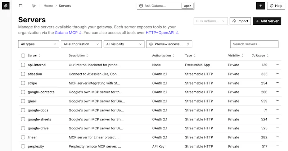Focus the Search servers field
This screenshot has width=288, height=151.
pyautogui.click(x=255, y=44)
